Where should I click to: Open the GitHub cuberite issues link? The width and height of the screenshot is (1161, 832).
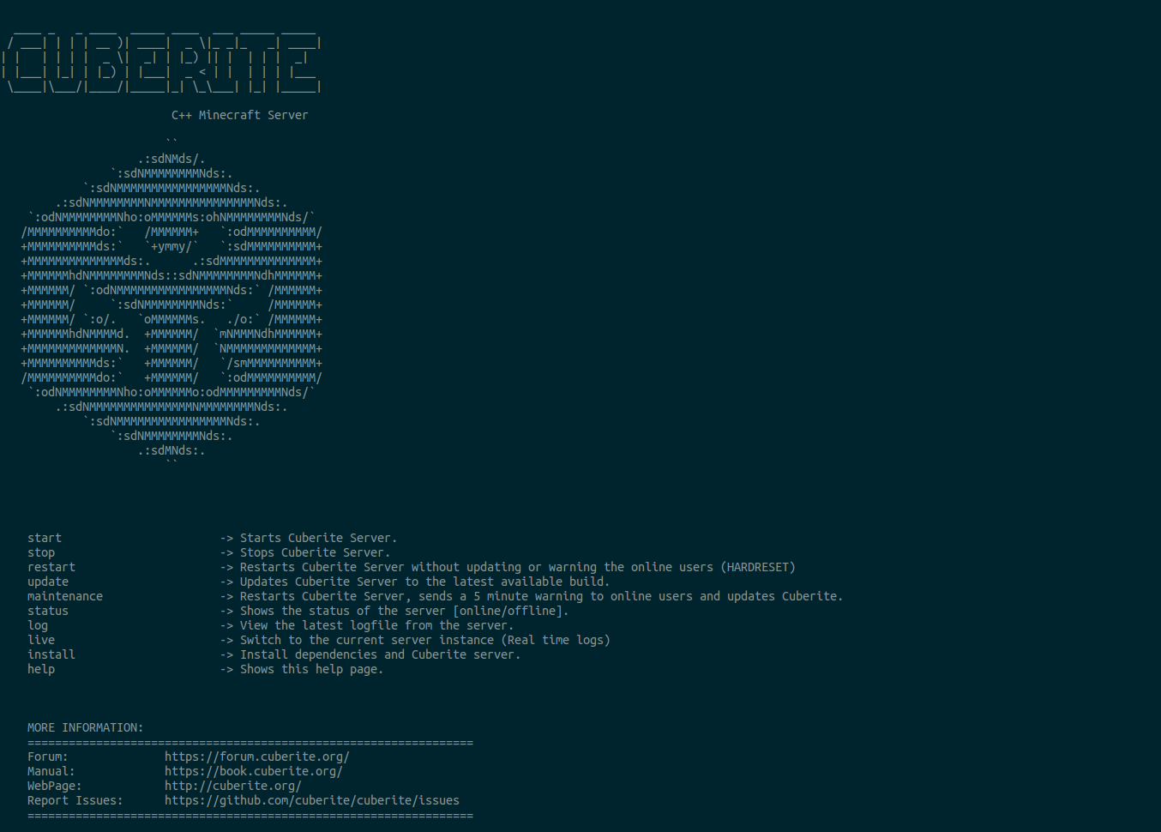coord(311,800)
